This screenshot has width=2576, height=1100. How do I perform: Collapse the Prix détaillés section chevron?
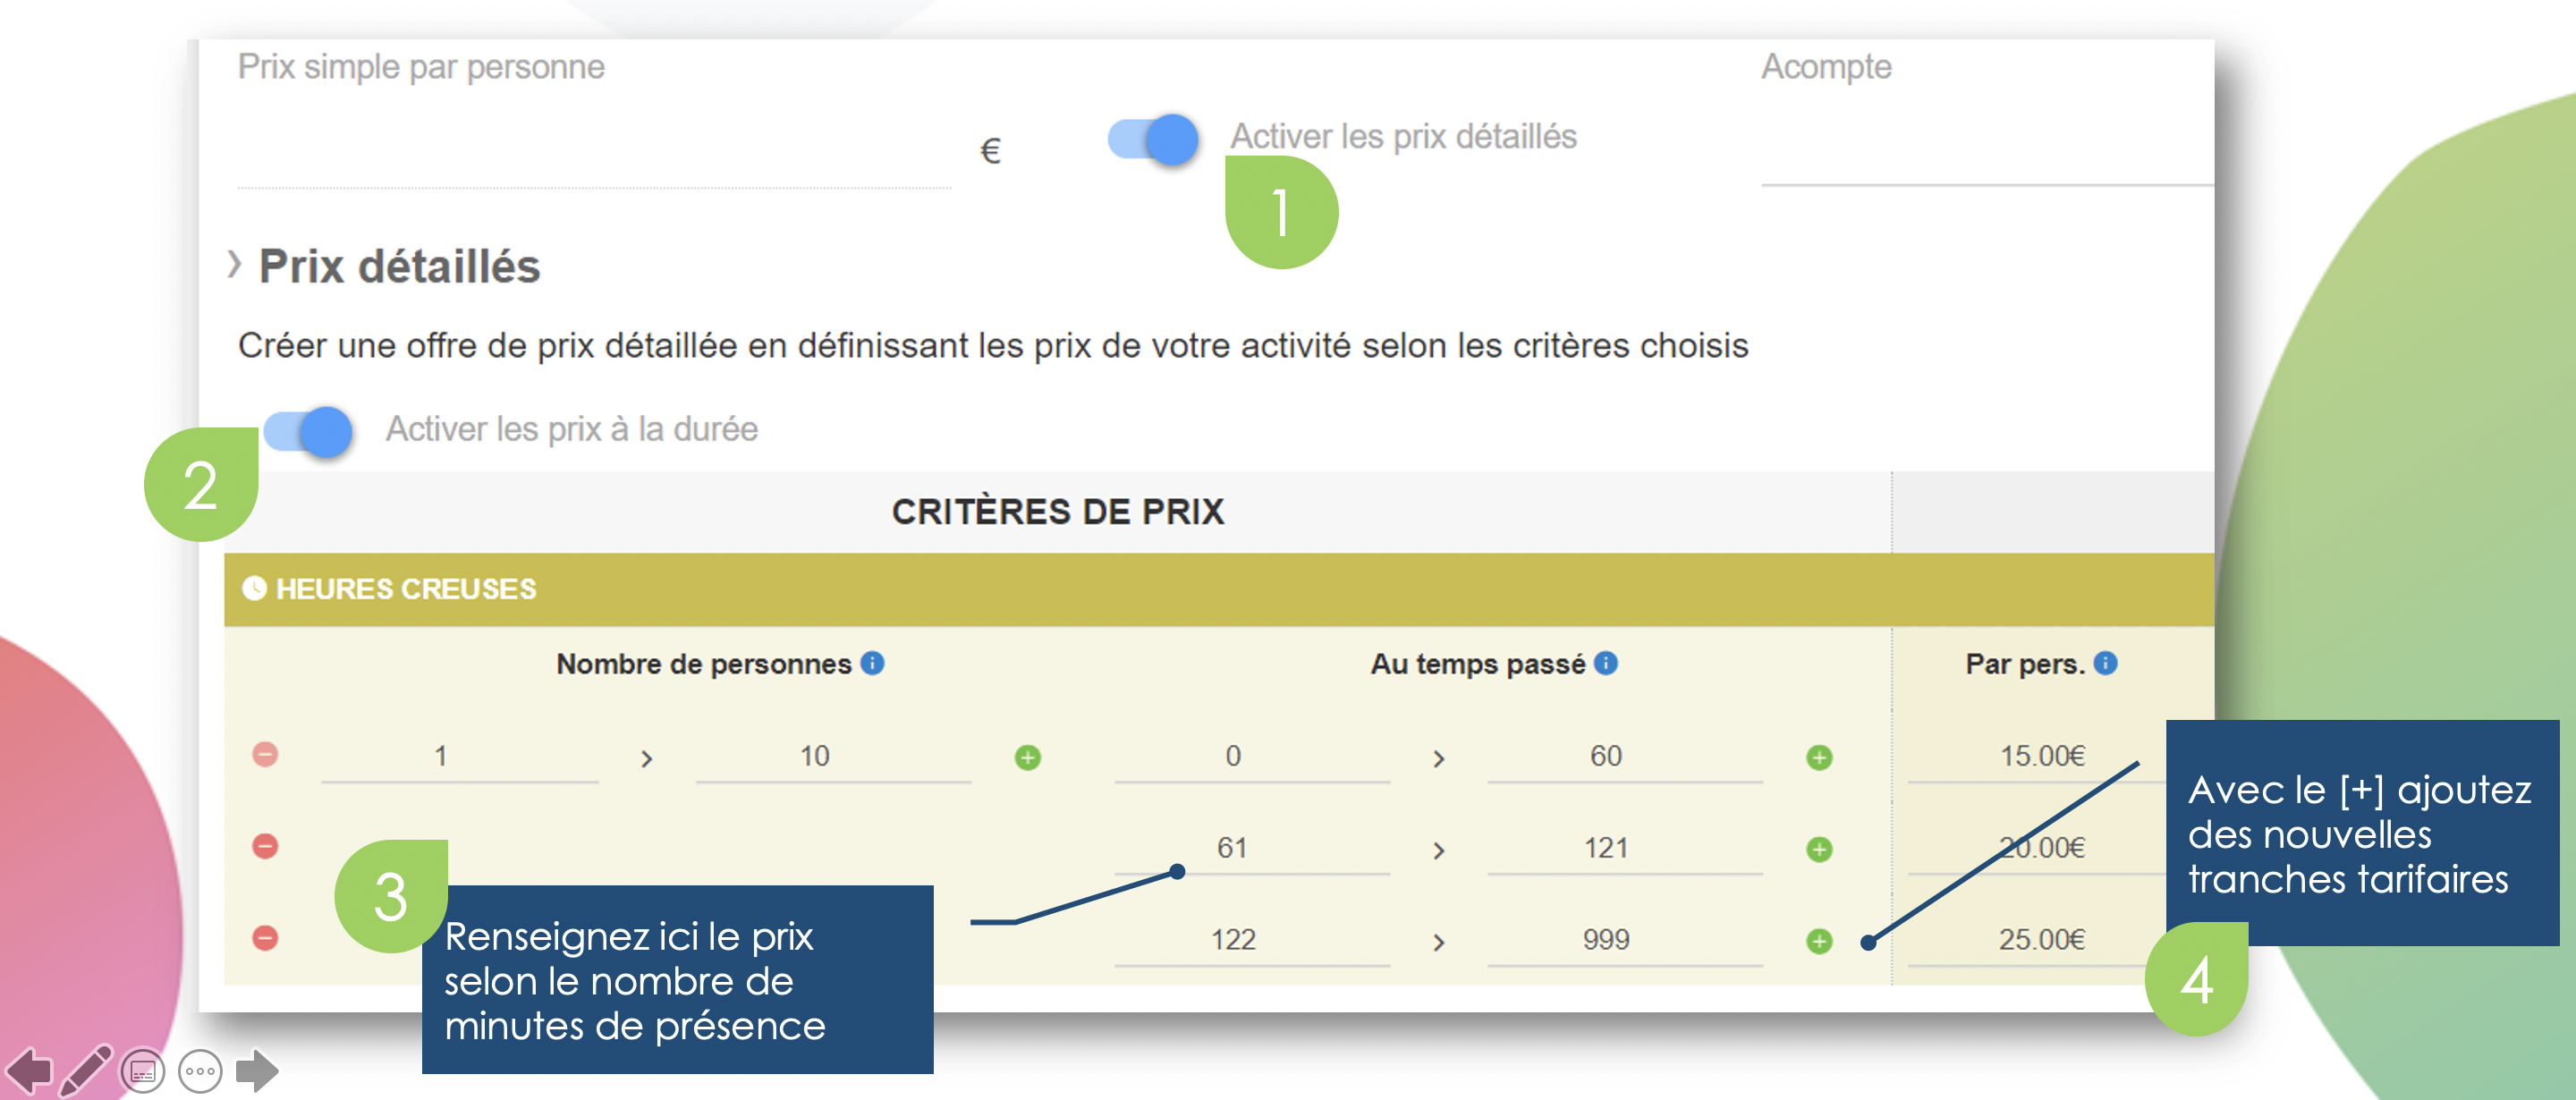point(234,266)
